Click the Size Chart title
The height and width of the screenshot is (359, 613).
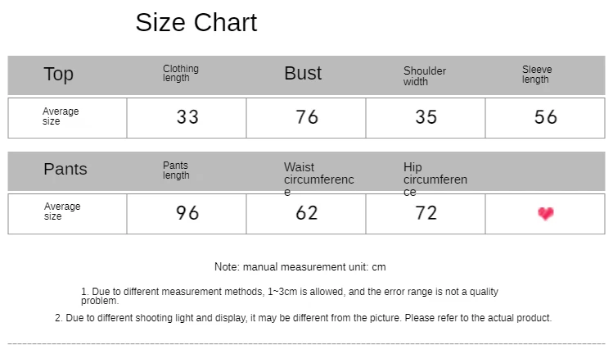coord(196,22)
